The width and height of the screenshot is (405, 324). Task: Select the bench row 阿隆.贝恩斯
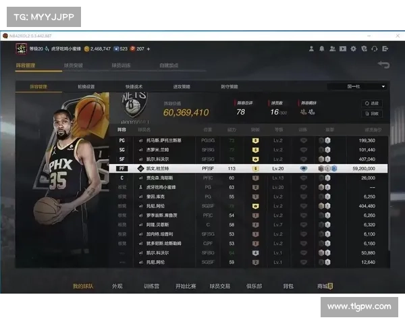click(x=248, y=225)
